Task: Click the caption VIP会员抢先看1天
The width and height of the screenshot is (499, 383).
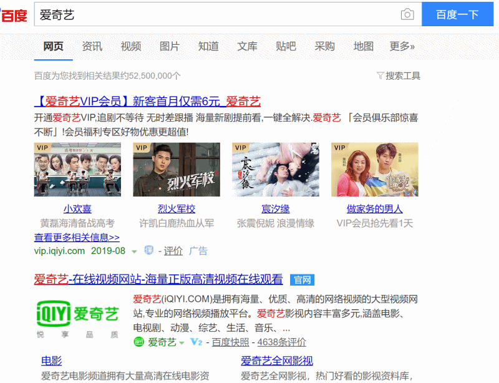Action: tap(375, 223)
